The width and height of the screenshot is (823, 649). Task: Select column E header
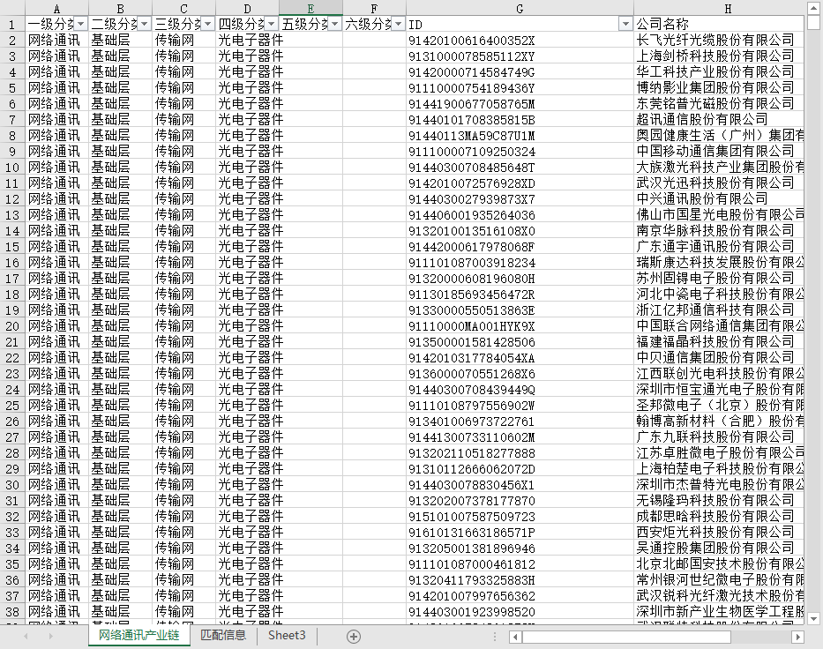point(310,9)
